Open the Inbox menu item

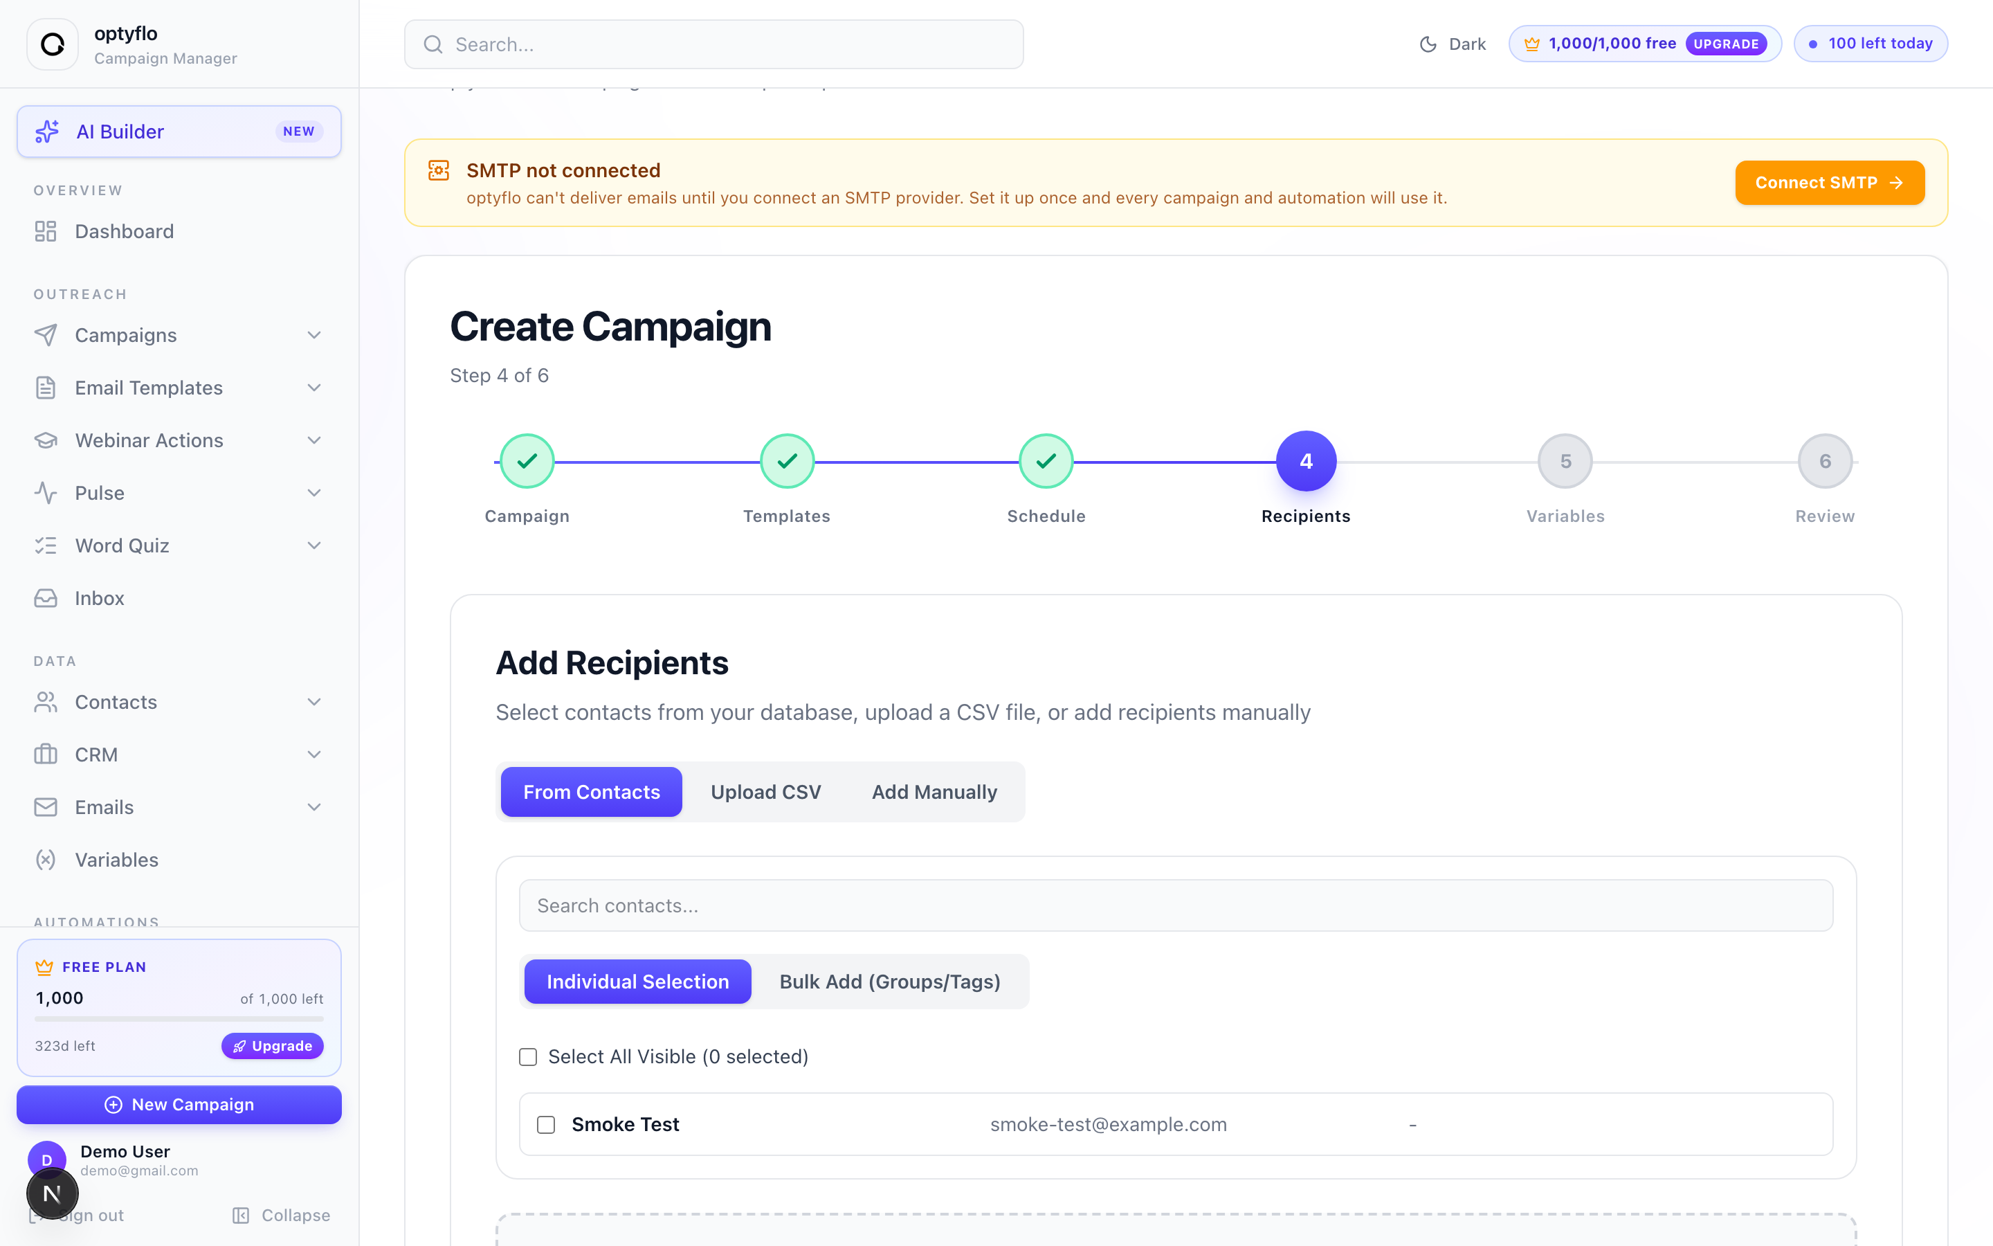click(x=179, y=598)
